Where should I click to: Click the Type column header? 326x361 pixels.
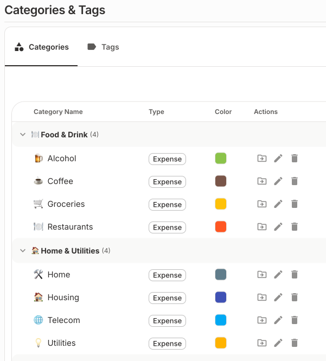coord(156,112)
